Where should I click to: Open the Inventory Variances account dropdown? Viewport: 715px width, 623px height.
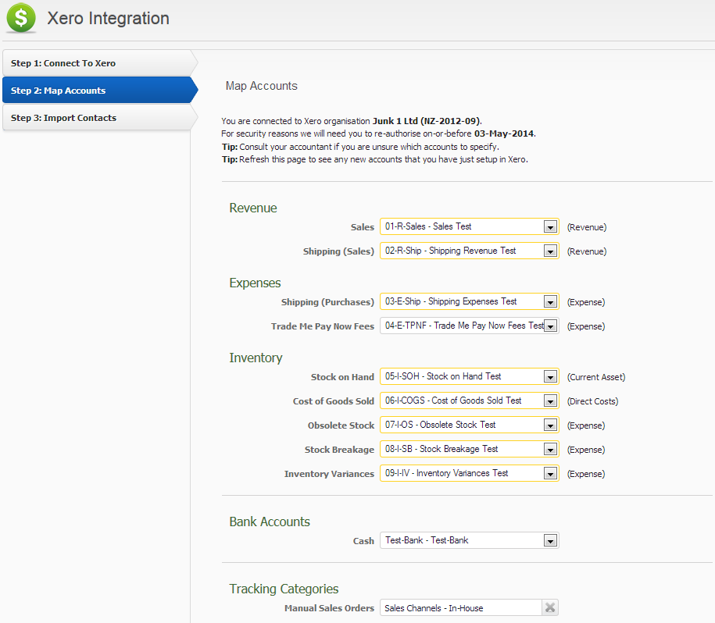click(x=469, y=473)
